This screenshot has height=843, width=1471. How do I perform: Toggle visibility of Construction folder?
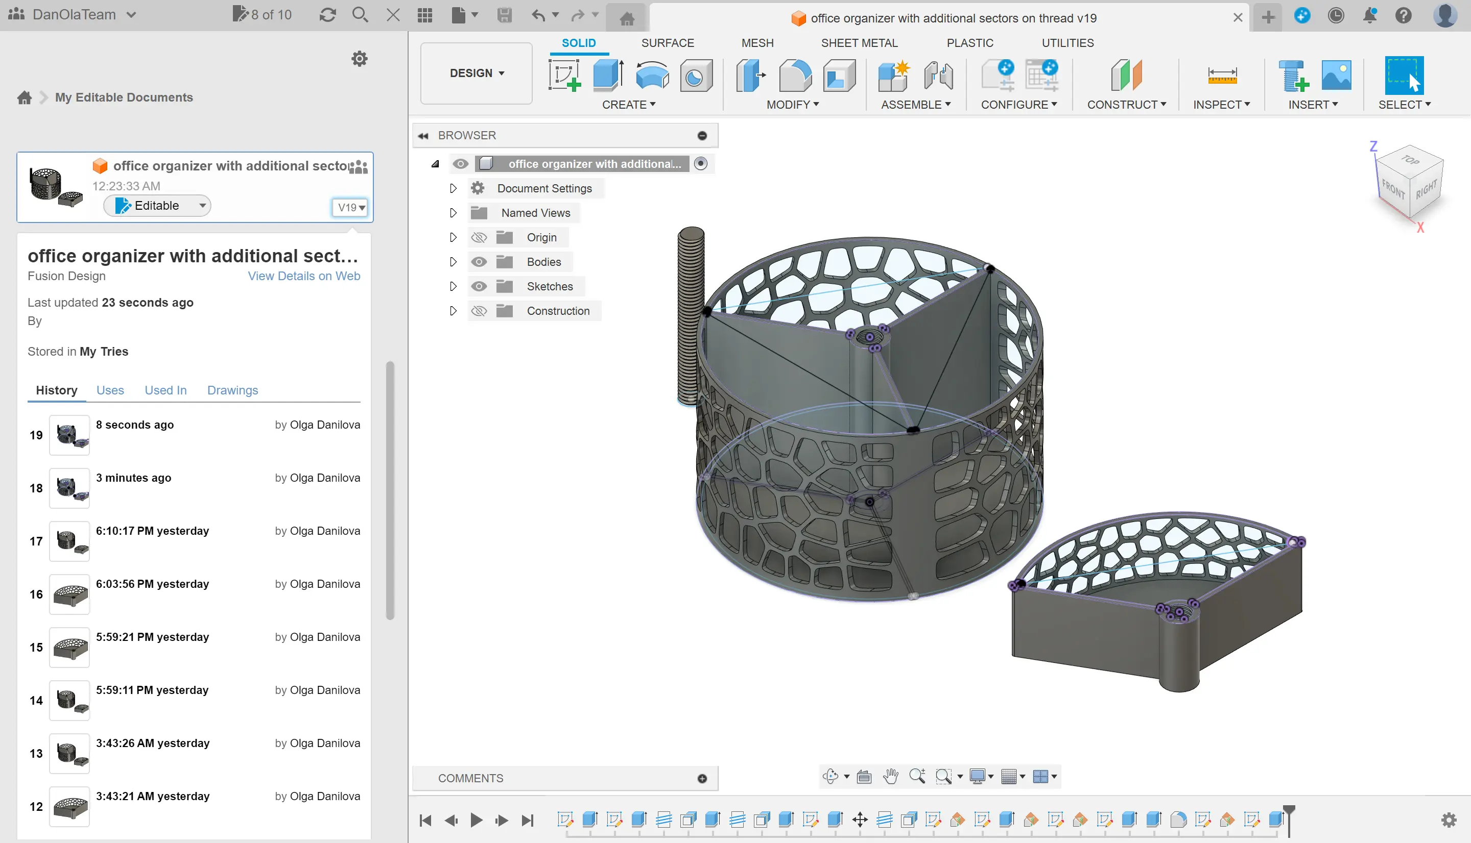point(479,311)
